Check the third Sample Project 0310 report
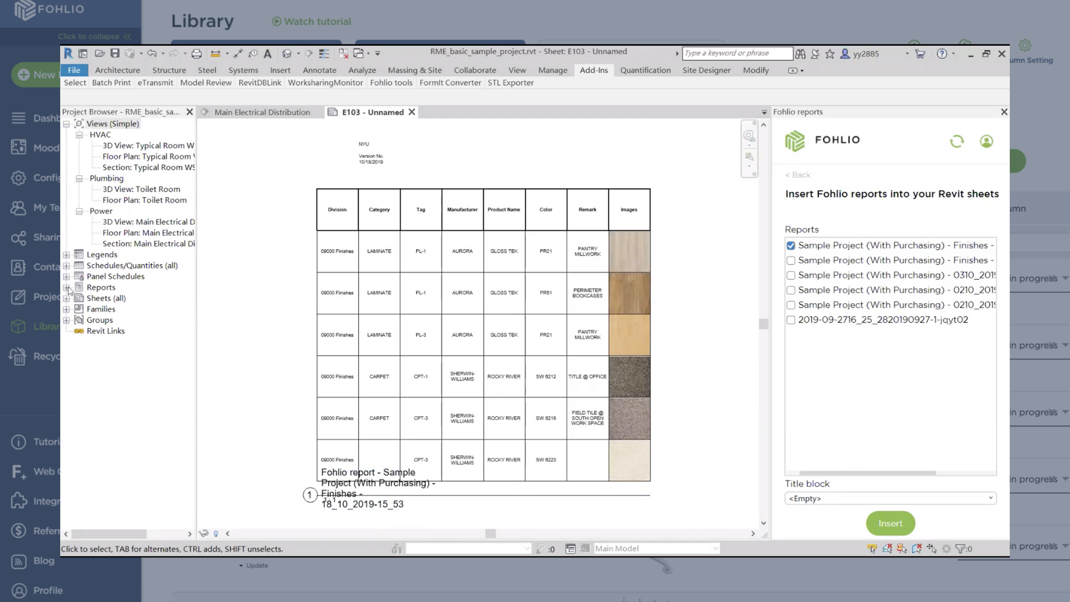Image resolution: width=1070 pixels, height=602 pixels. tap(790, 275)
